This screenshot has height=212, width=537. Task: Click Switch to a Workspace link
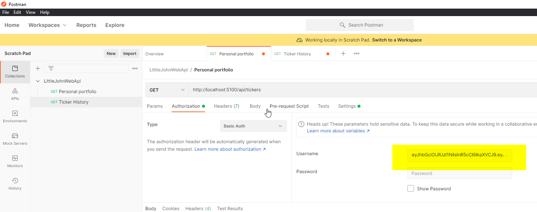[397, 40]
